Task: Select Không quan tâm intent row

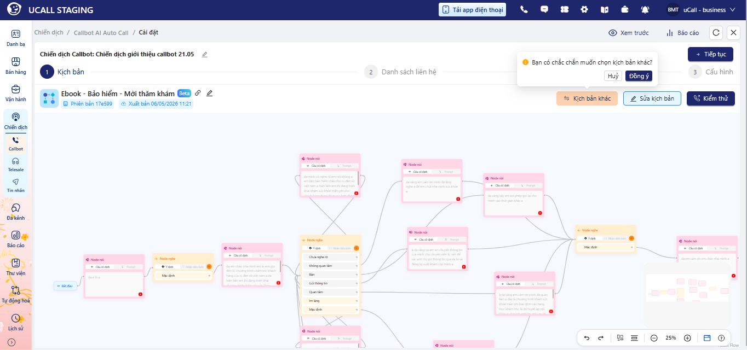Action: pyautogui.click(x=330, y=265)
